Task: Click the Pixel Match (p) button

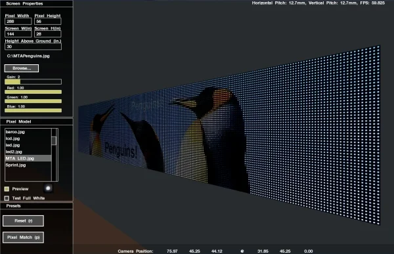Action: pyautogui.click(x=23, y=237)
